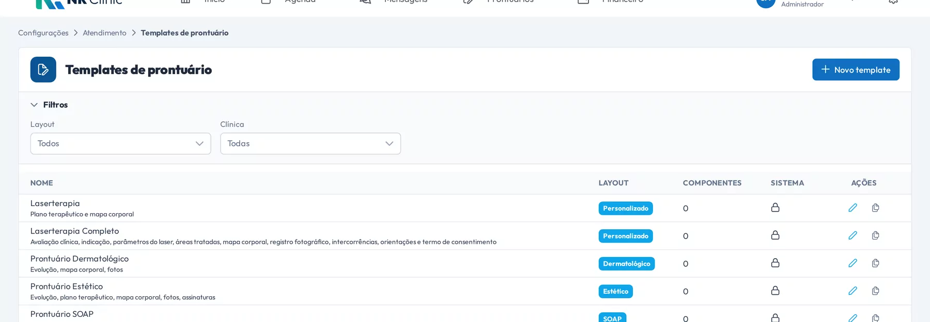930x322 pixels.
Task: Open the Layout filter dropdown
Action: pyautogui.click(x=120, y=144)
